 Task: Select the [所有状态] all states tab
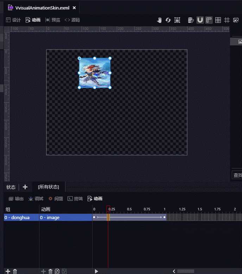(49, 187)
